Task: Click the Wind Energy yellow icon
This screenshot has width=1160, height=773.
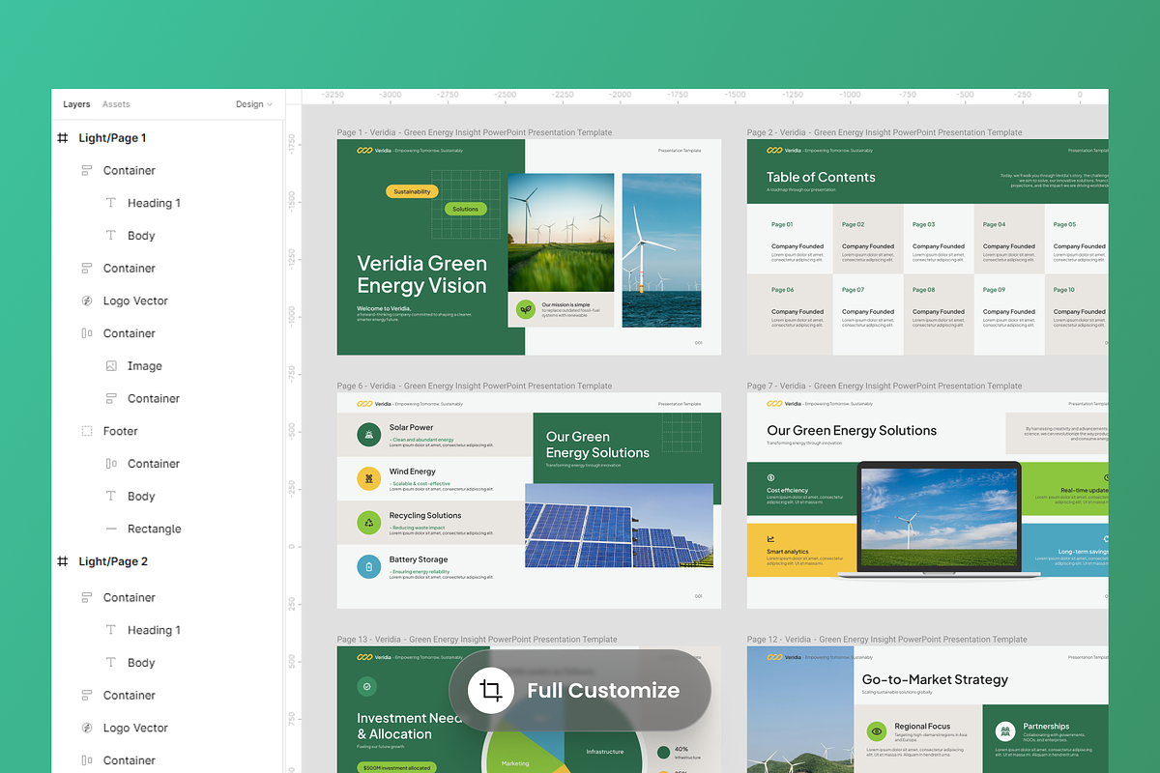Action: [368, 478]
